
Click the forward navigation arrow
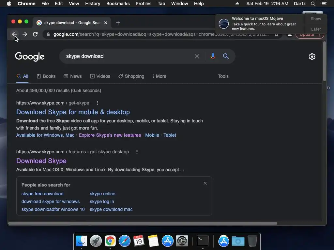click(x=25, y=34)
